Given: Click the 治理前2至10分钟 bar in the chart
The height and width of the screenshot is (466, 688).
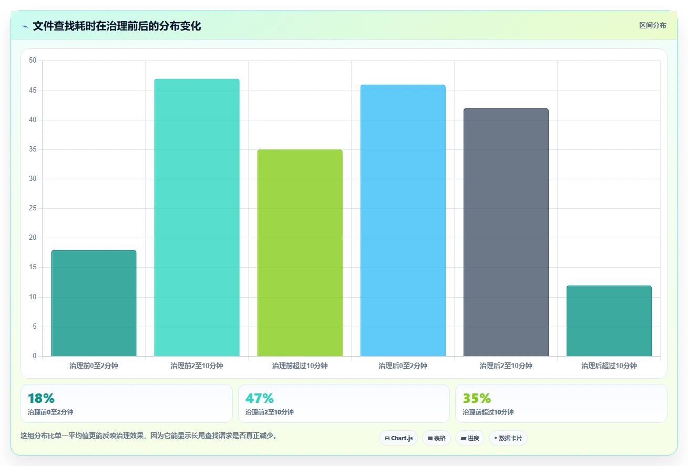Looking at the screenshot, I should 197,218.
